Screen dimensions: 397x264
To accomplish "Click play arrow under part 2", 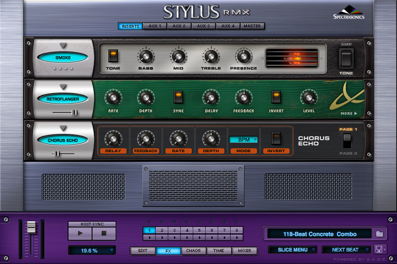I will point(162,238).
